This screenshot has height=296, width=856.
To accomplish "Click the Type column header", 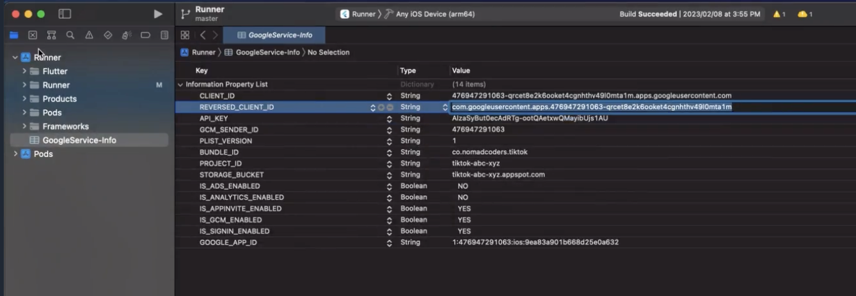I will coord(408,71).
